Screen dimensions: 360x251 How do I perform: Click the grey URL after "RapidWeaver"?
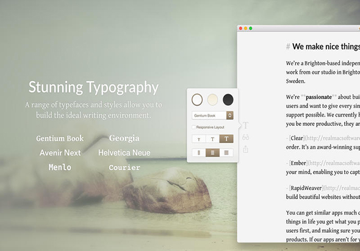pyautogui.click(x=342, y=188)
